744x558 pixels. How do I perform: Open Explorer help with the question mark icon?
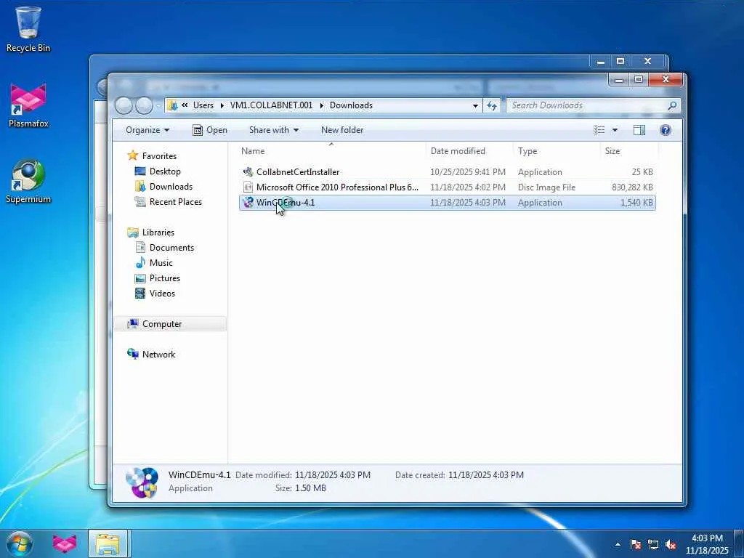(666, 130)
